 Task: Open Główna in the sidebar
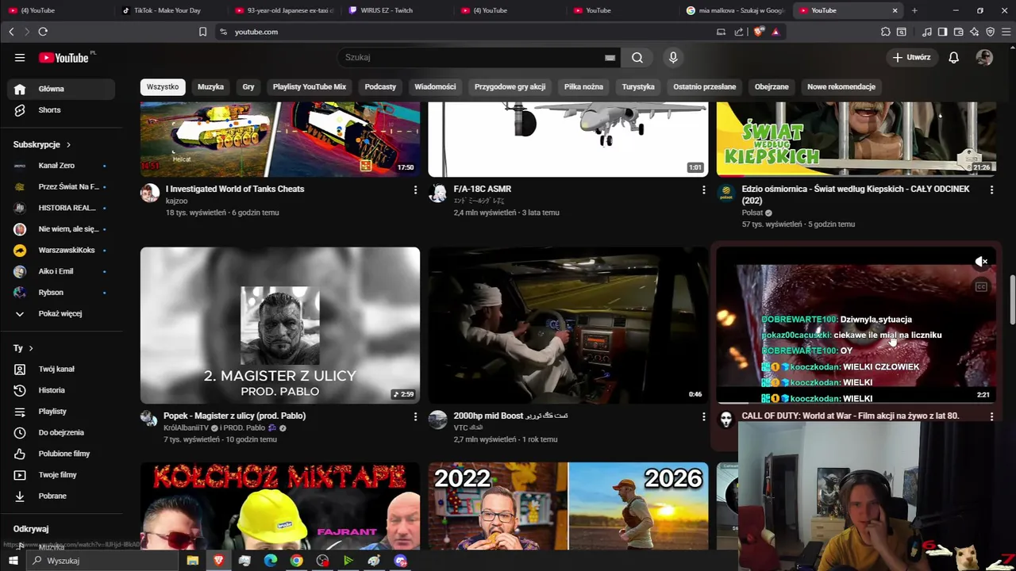click(x=62, y=89)
